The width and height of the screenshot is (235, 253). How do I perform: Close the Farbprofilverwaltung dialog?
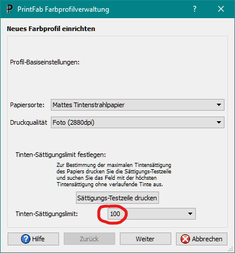click(221, 9)
